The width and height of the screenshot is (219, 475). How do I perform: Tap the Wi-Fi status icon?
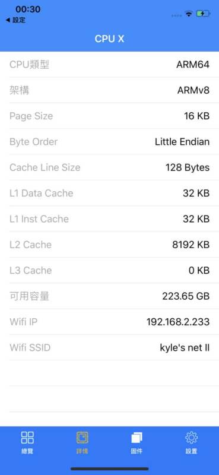coord(189,14)
